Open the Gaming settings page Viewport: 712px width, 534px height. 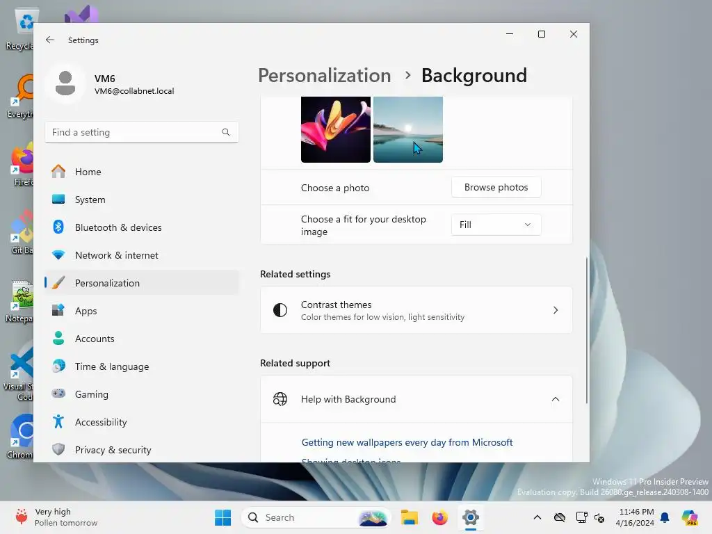(142, 394)
